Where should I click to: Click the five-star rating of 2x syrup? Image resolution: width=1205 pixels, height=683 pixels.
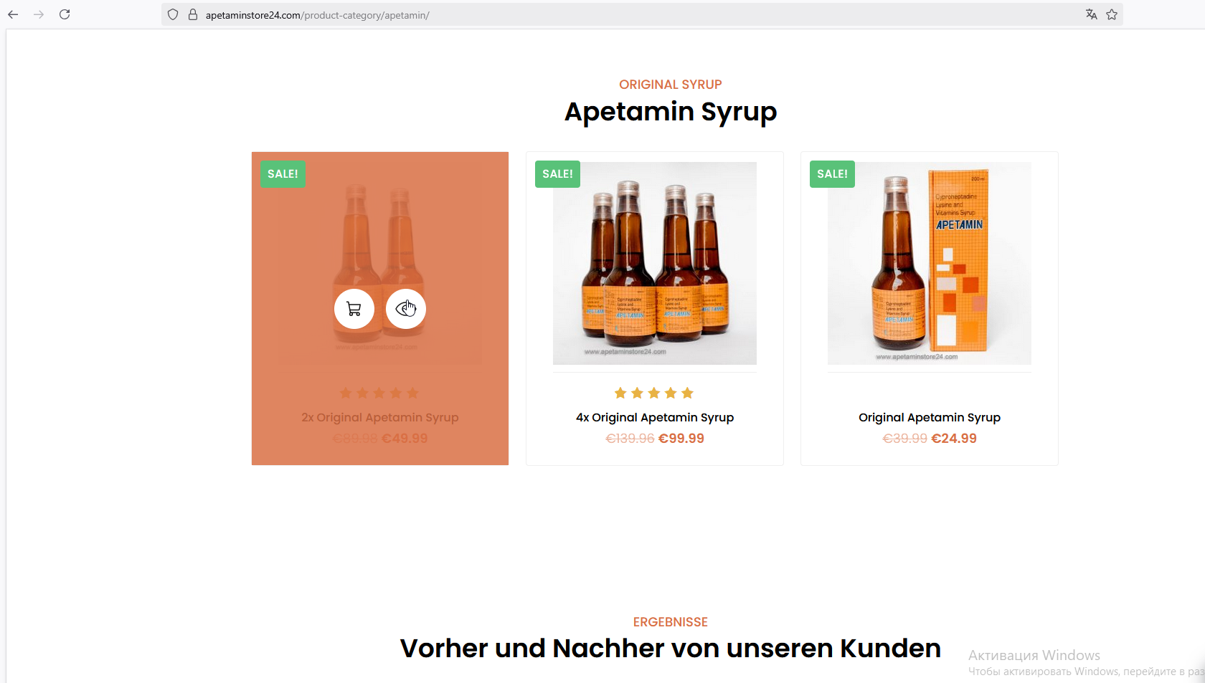379,393
